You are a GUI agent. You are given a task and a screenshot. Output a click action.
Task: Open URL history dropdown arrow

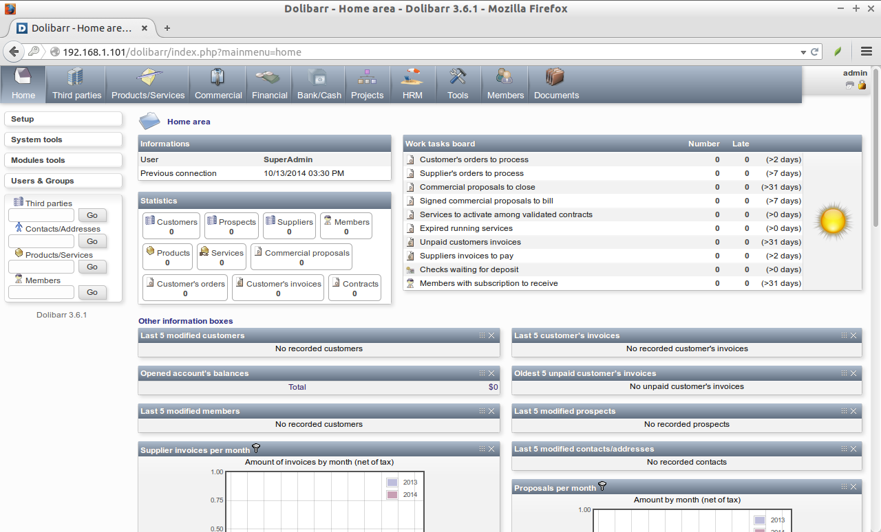803,52
